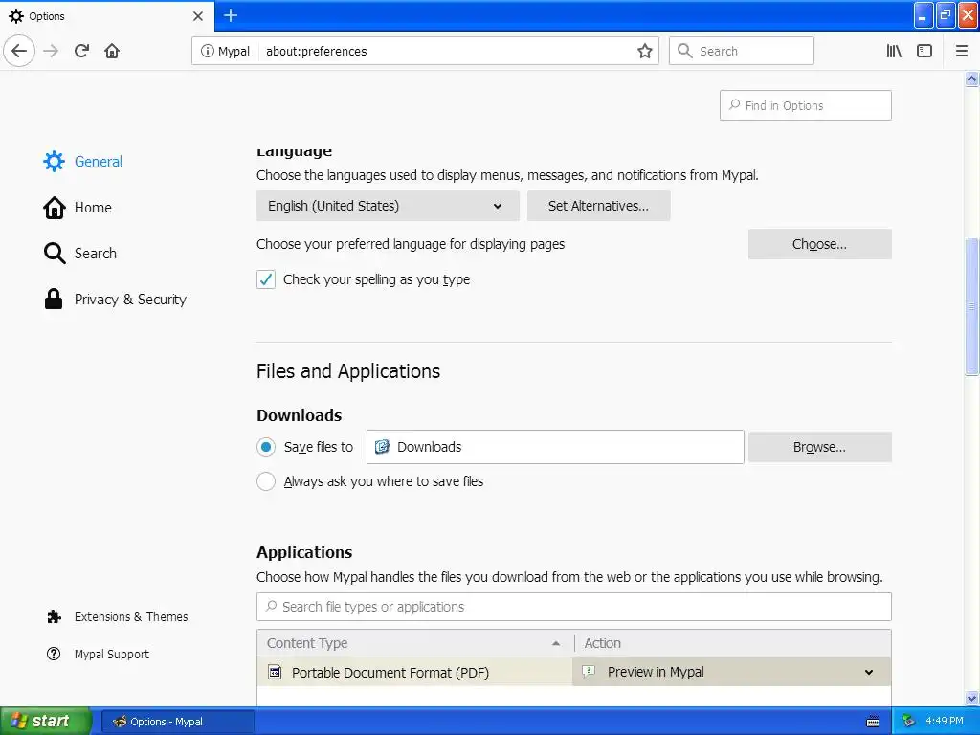
Task: Select Save files to radio option
Action: click(266, 447)
